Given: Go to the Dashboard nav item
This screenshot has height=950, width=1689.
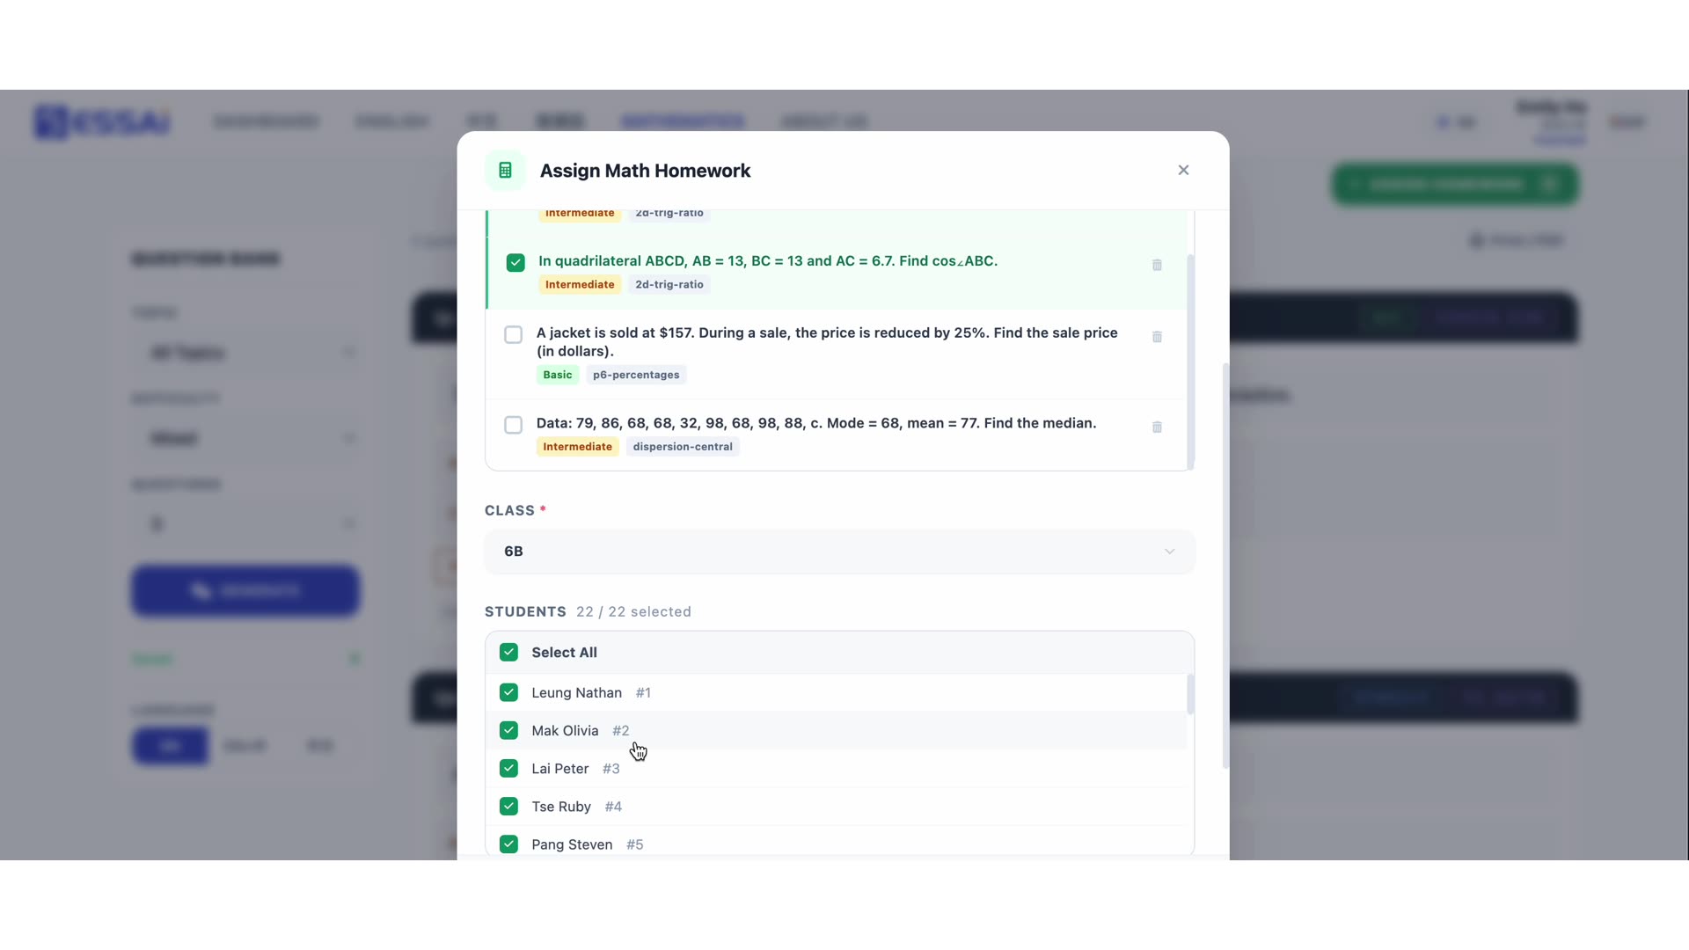Looking at the screenshot, I should point(266,121).
